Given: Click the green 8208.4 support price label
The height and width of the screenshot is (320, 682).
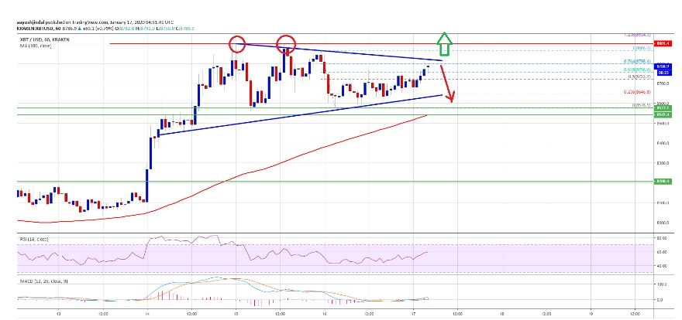Looking at the screenshot, I should click(663, 181).
